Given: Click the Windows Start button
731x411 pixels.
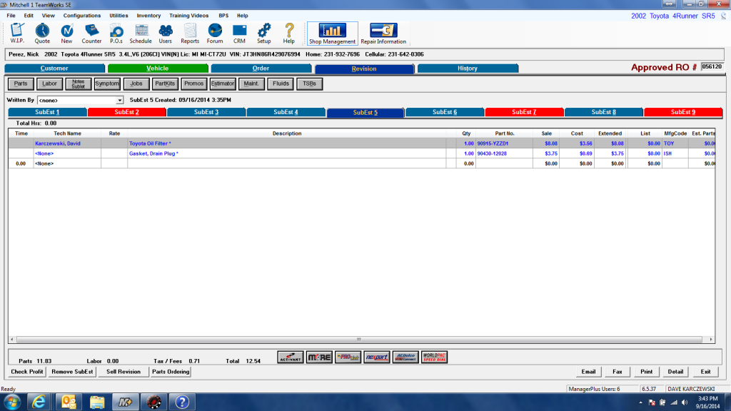Looking at the screenshot, I should pos(12,402).
